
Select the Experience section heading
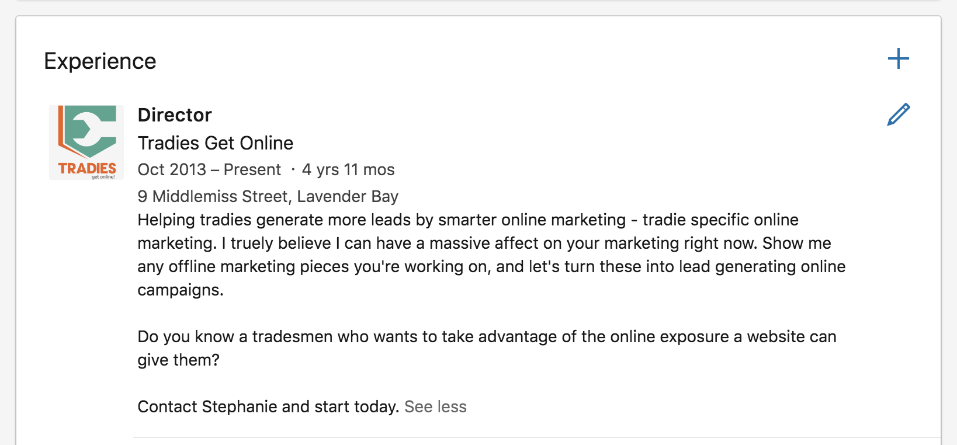[x=100, y=61]
